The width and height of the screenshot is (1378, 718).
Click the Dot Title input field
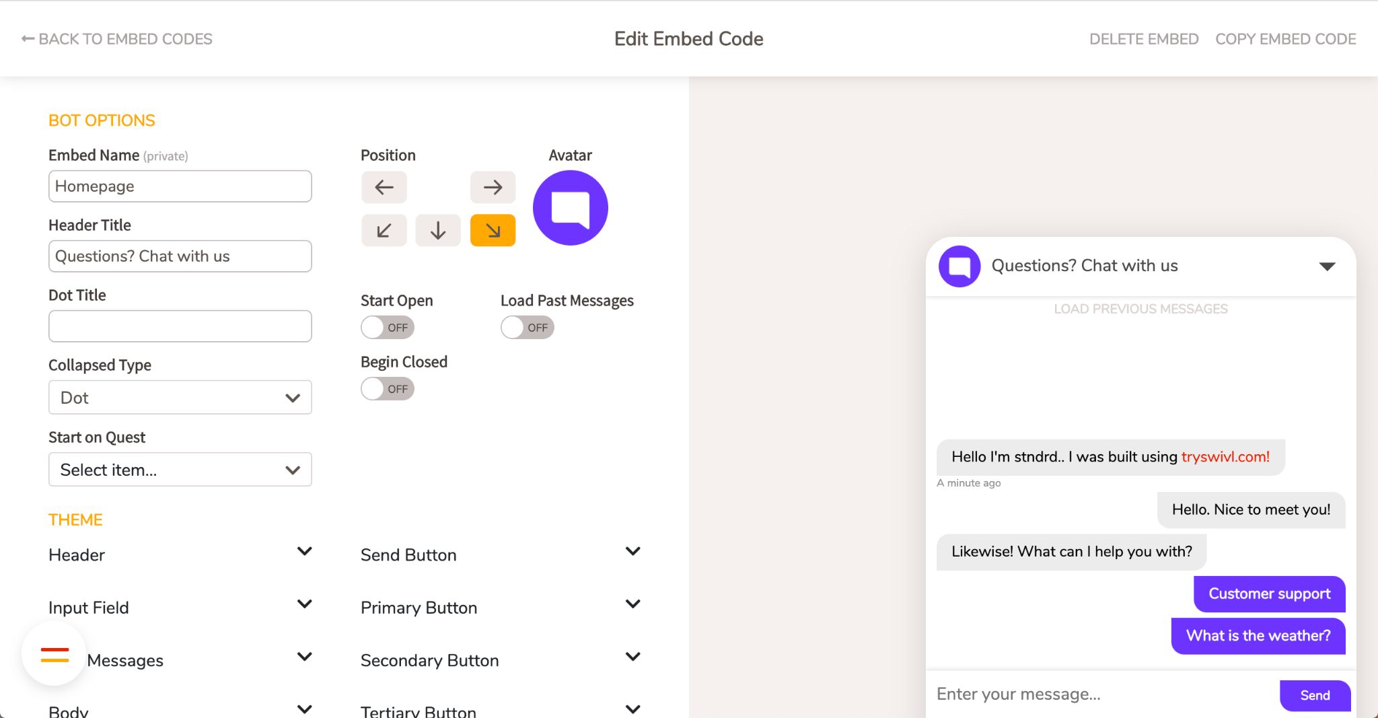180,326
